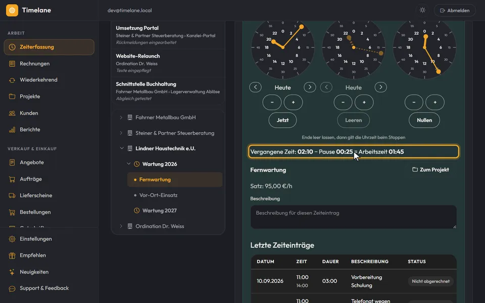Click the next-day arrow above the Leeren button
Image resolution: width=485 pixels, height=303 pixels.
click(381, 87)
